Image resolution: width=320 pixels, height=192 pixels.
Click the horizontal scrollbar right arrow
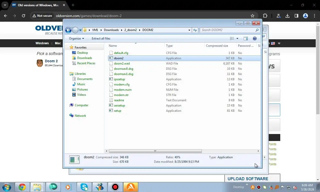[x=258, y=151]
